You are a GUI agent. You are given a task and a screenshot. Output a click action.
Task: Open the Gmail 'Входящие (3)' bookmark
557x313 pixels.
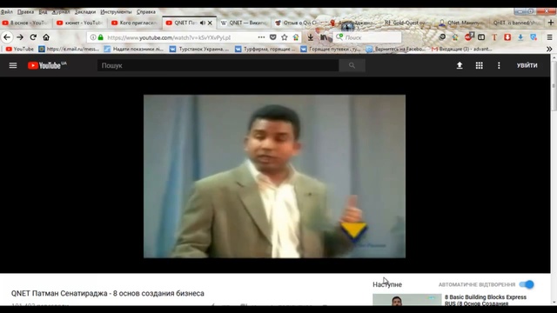[x=462, y=49]
